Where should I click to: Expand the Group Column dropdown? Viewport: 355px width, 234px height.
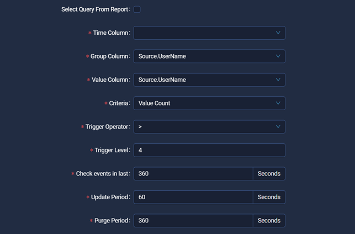(x=204, y=56)
